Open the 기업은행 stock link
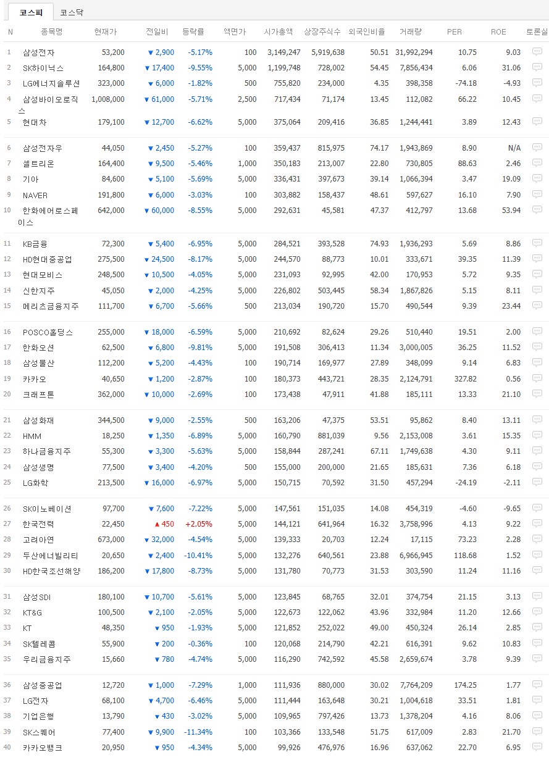The image size is (549, 760). pos(38,716)
